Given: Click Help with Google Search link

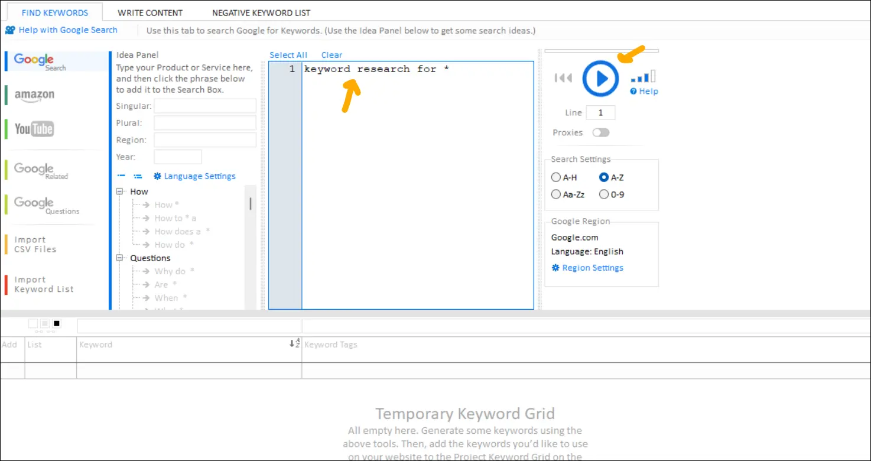Looking at the screenshot, I should click(x=61, y=30).
